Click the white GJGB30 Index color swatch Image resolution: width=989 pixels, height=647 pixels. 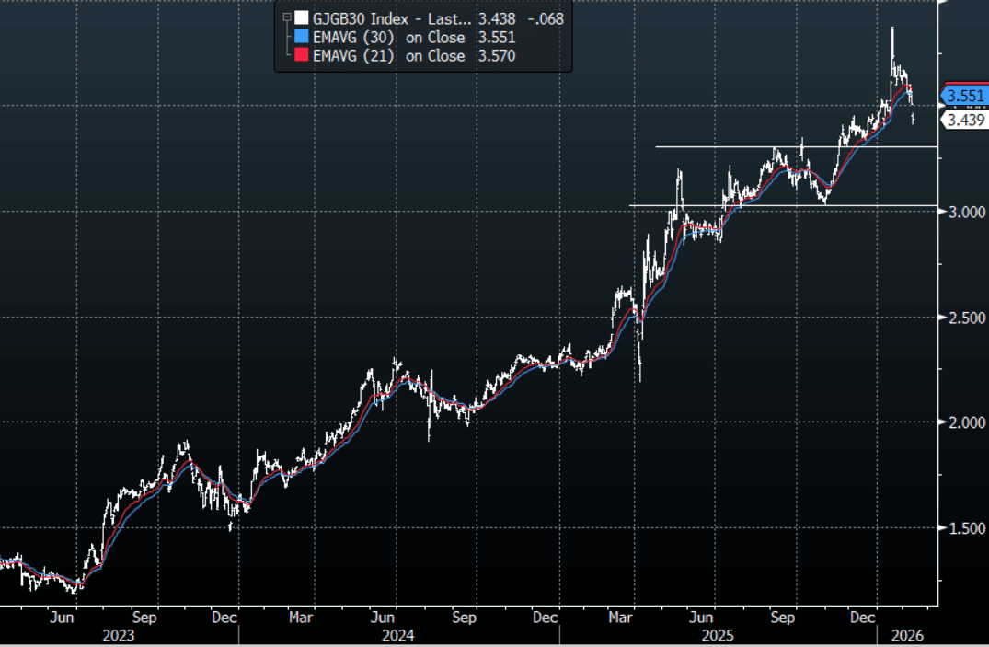pos(301,17)
